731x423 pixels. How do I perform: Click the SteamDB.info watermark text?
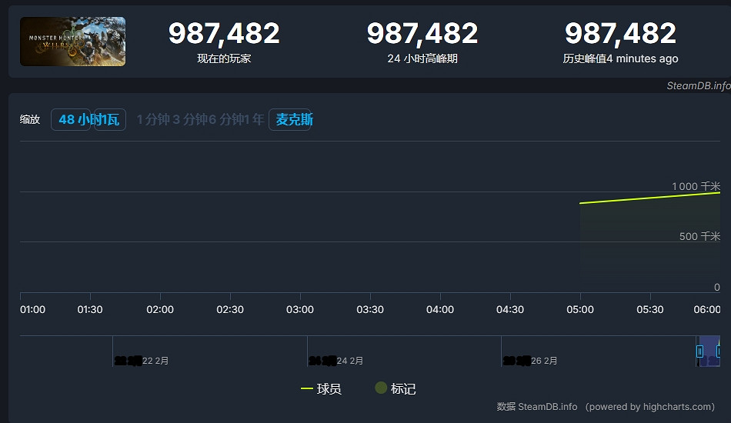click(698, 85)
